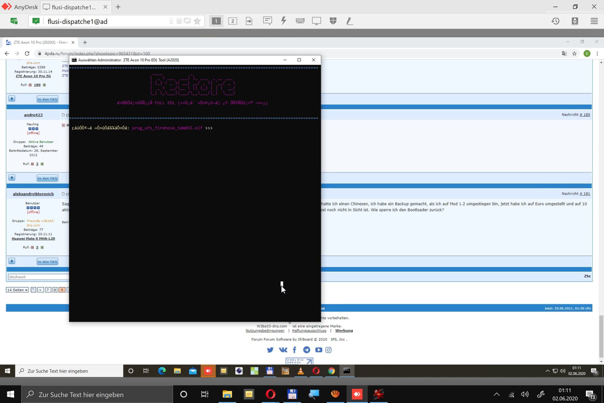Open Haftungsausschluss footer link
The height and width of the screenshot is (403, 604).
pos(309,331)
